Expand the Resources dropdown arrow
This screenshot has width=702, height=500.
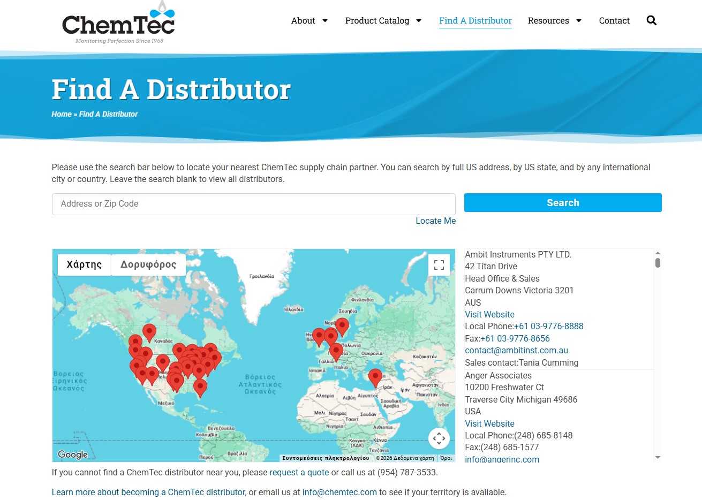tap(579, 21)
